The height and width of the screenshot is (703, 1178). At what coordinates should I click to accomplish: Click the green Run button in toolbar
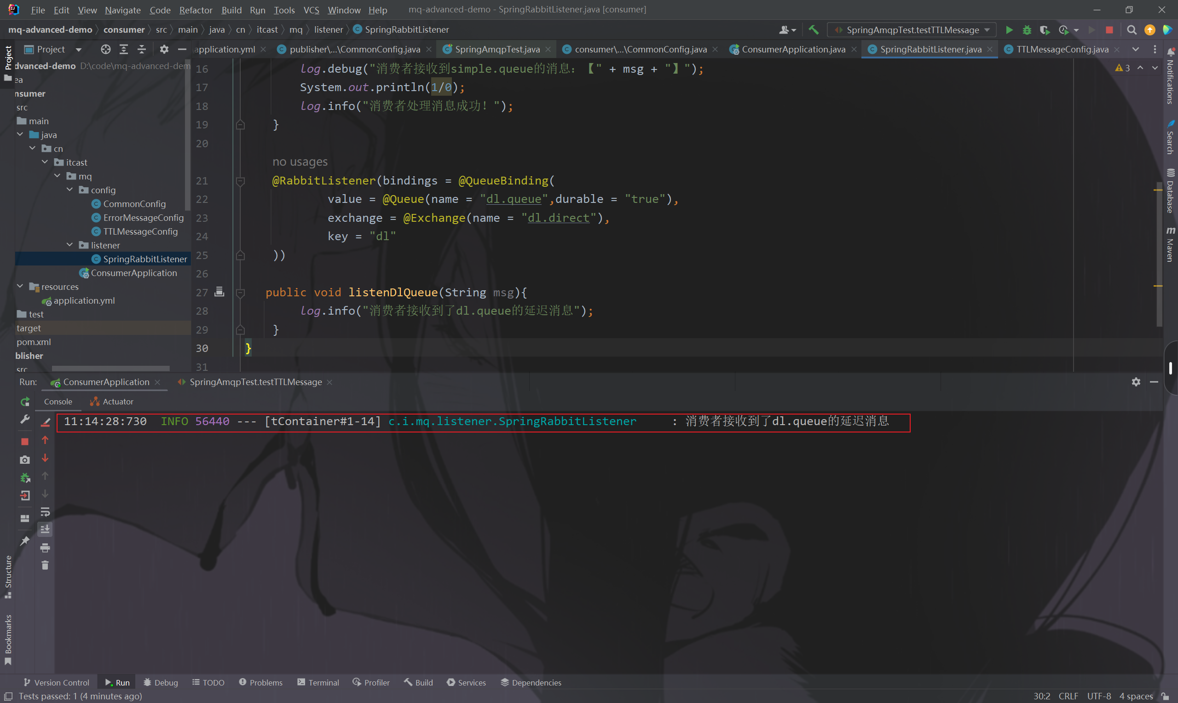[1009, 30]
